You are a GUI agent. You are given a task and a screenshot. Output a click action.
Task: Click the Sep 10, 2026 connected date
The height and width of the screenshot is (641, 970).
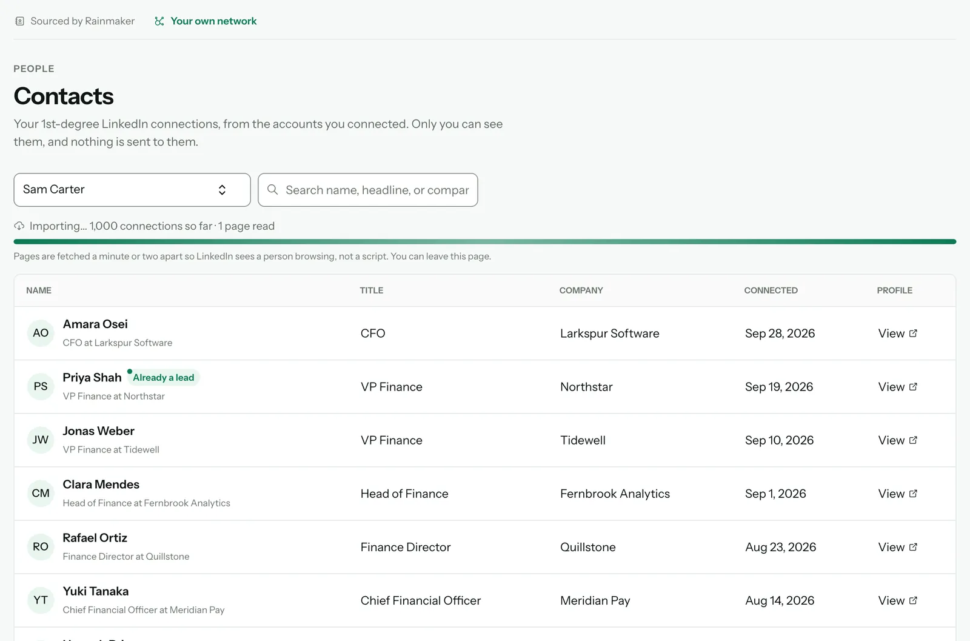coord(779,440)
